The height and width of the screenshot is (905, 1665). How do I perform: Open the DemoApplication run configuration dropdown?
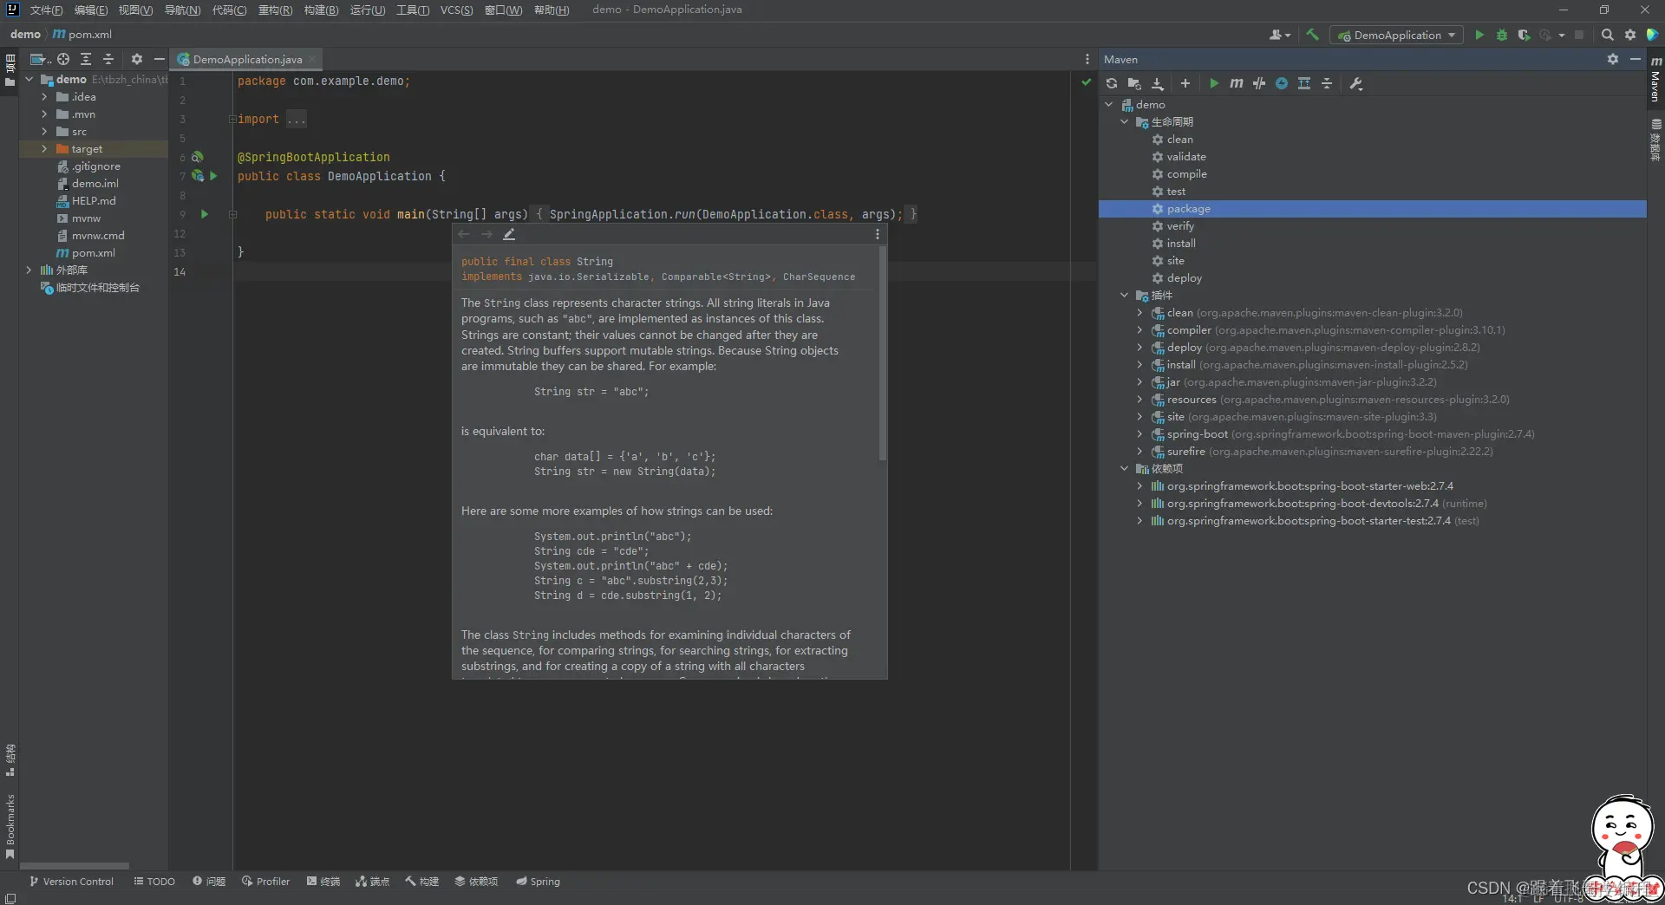pos(1398,36)
